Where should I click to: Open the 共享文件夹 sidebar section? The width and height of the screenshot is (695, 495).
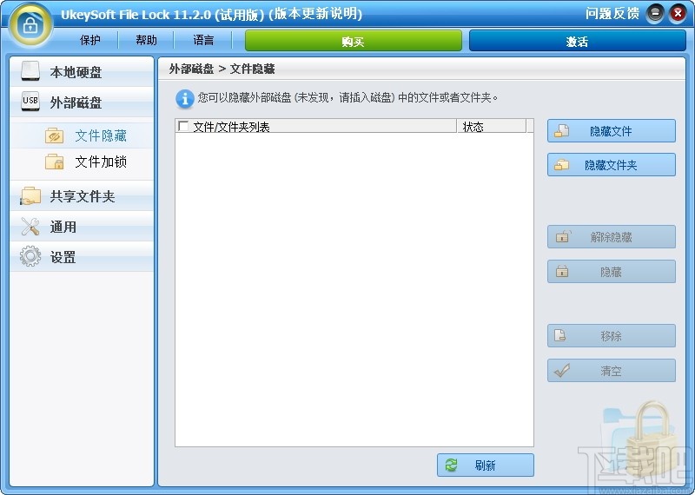coord(82,196)
